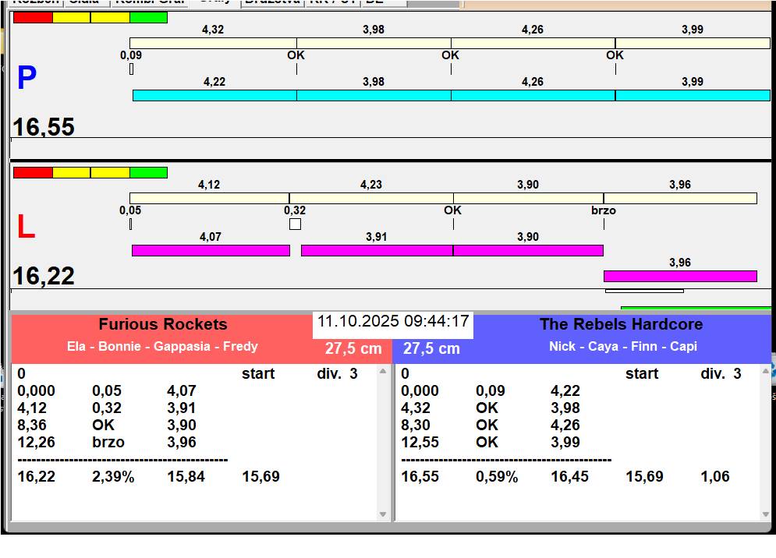Open the Kombi Graf tab
Screen dimensions: 776x558
tap(148, 2)
